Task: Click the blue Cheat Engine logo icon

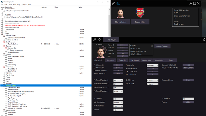Action: 119,4
